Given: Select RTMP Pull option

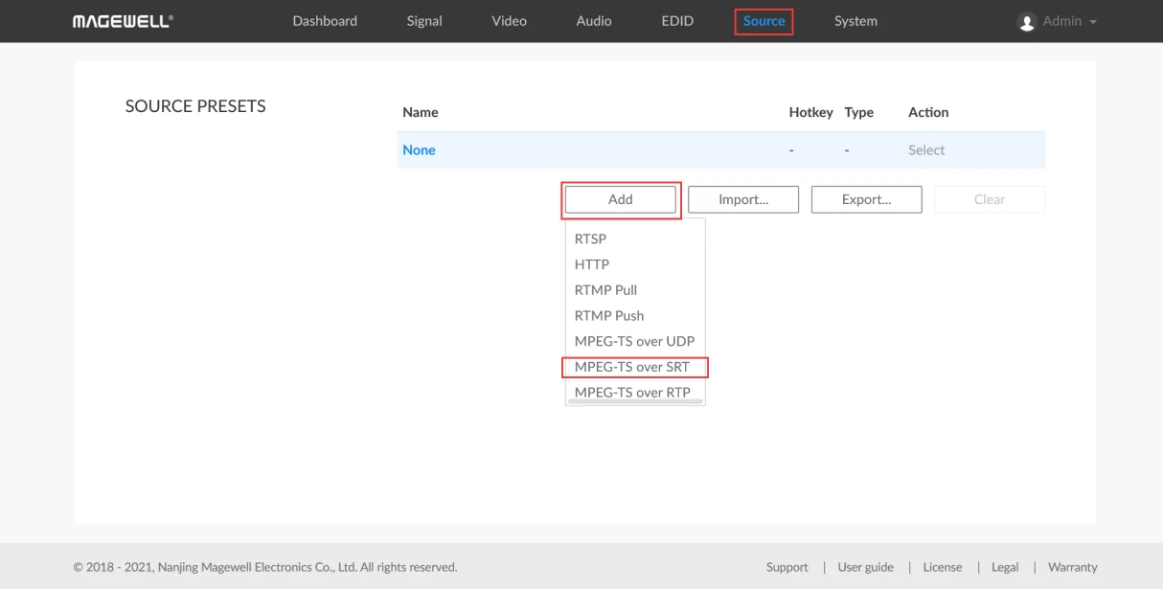Looking at the screenshot, I should 605,290.
